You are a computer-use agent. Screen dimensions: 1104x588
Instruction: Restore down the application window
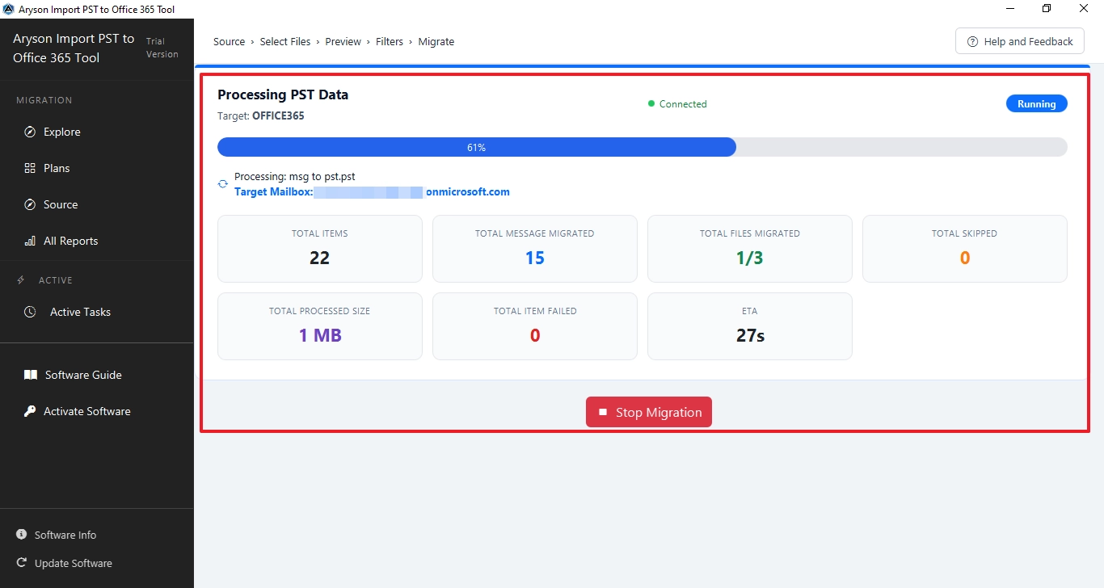click(1047, 9)
